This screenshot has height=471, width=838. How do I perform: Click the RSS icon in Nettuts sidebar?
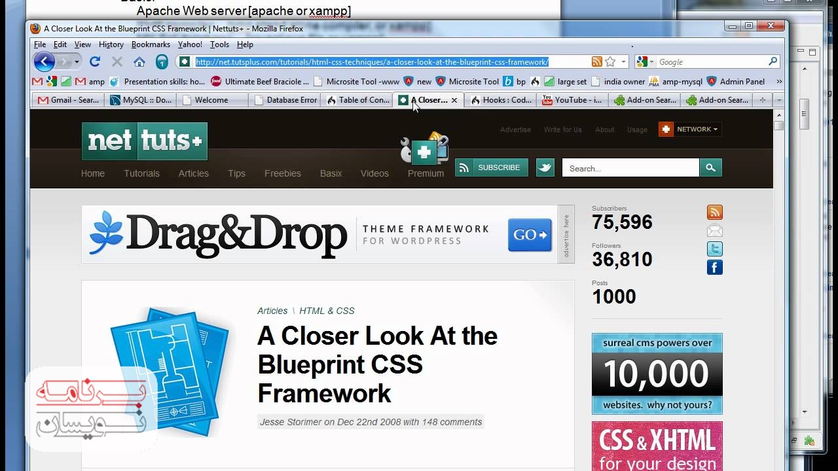tap(714, 212)
